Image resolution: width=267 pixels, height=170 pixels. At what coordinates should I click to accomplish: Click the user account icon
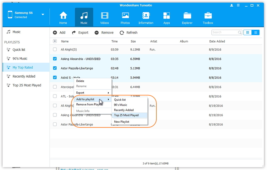(x=232, y=5)
